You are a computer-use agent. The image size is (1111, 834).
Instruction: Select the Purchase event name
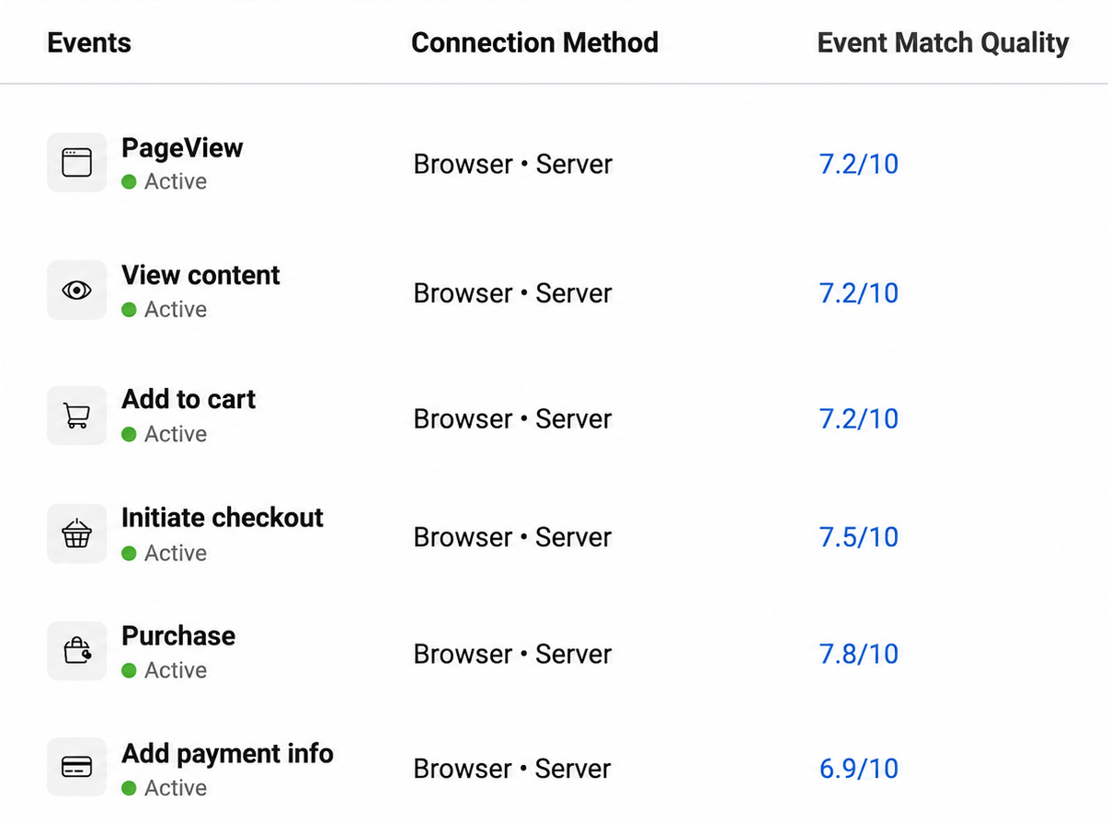click(x=178, y=635)
